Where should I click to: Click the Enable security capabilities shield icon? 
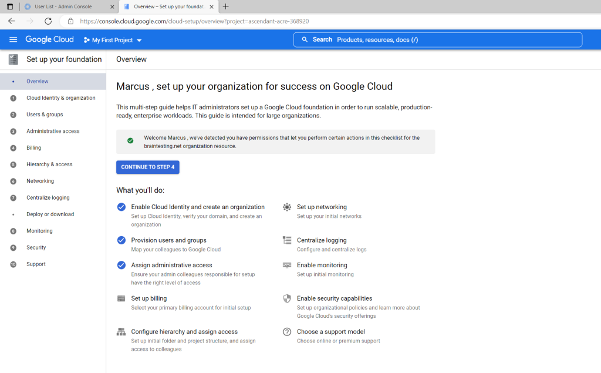point(286,298)
